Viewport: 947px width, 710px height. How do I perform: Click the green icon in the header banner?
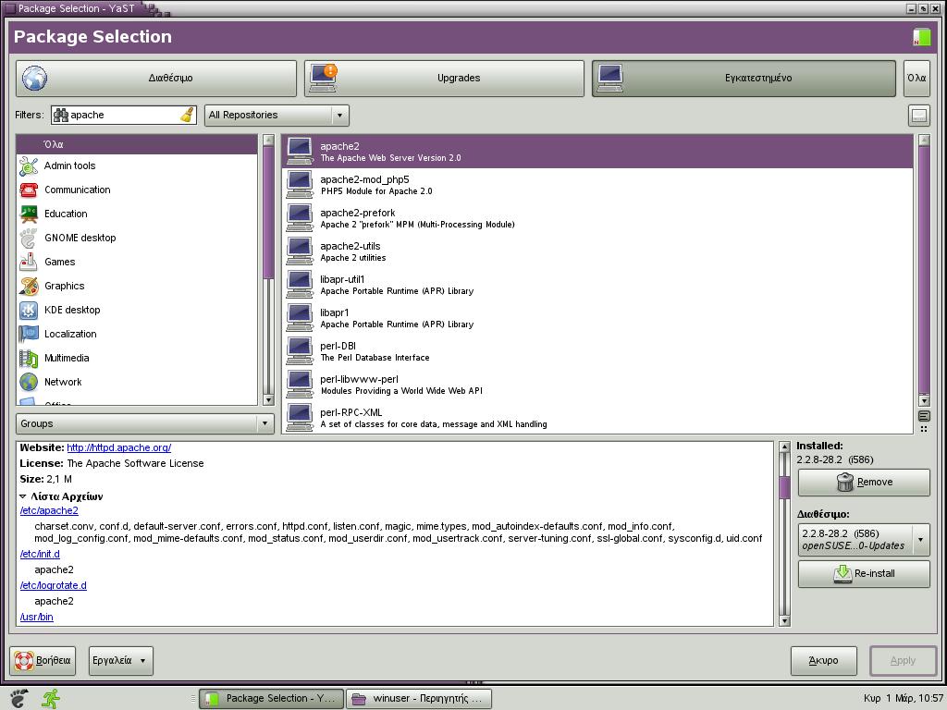click(921, 37)
